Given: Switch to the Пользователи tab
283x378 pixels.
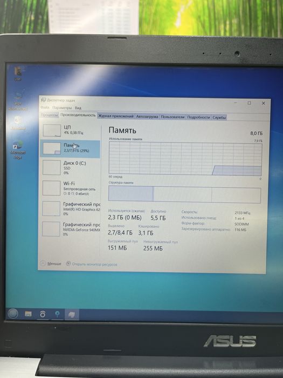Looking at the screenshot, I should point(172,117).
